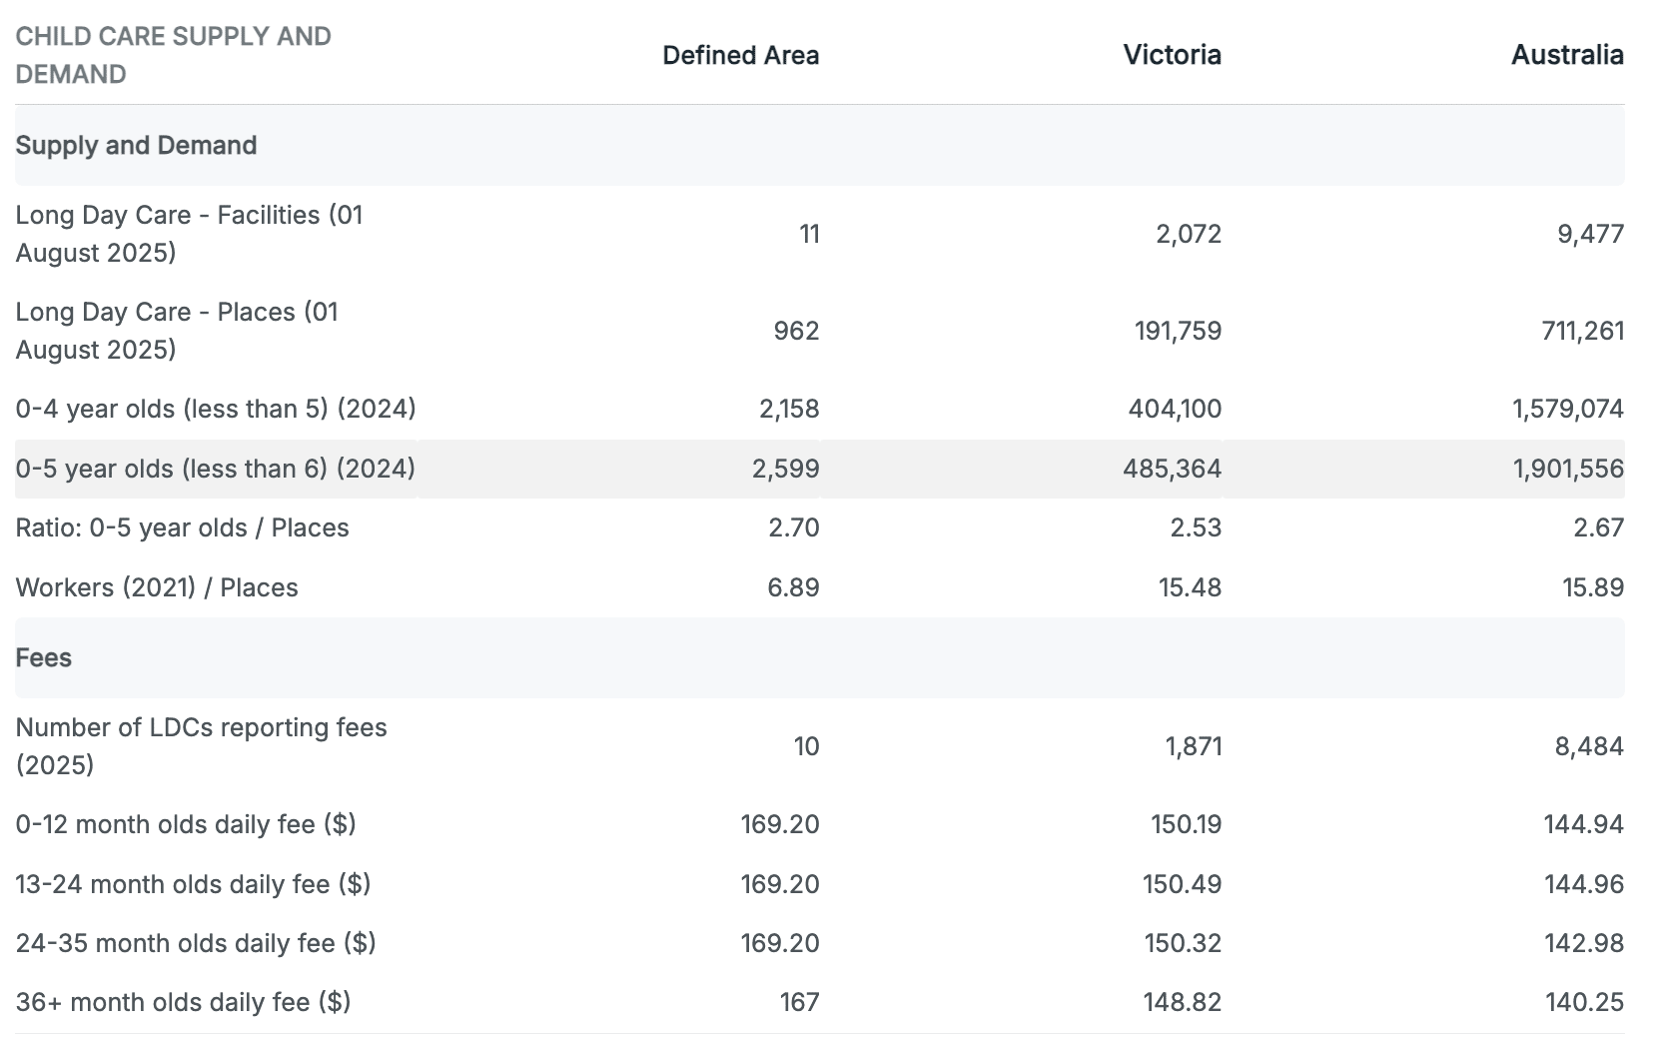Click the Number of LDCs reporting fees label
The image size is (1654, 1043).
[x=201, y=746]
